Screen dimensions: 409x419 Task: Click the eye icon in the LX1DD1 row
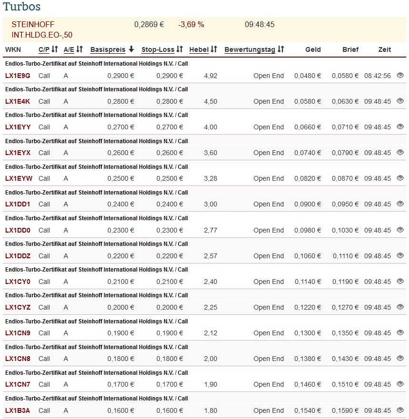400,204
